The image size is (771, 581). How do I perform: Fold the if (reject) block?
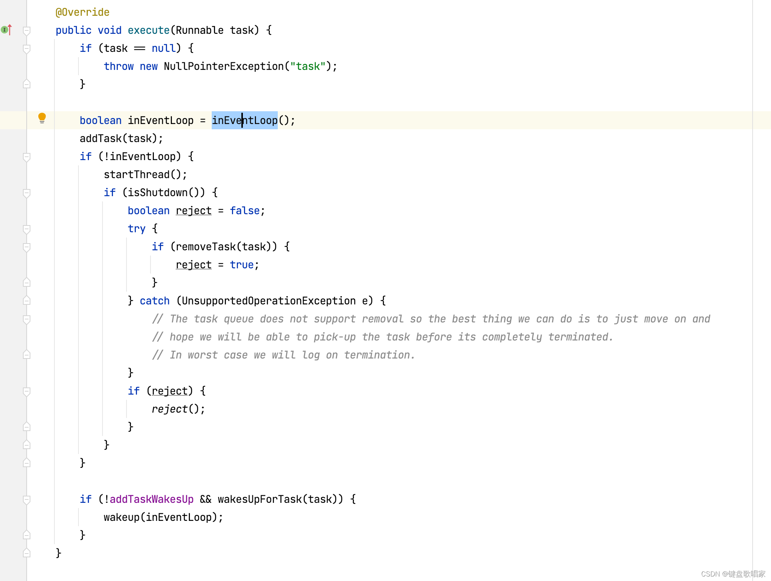27,391
